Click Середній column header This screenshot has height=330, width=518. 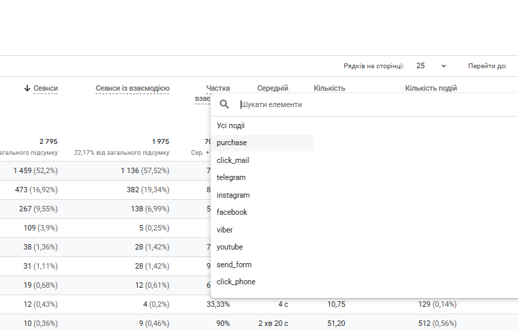pyautogui.click(x=273, y=88)
